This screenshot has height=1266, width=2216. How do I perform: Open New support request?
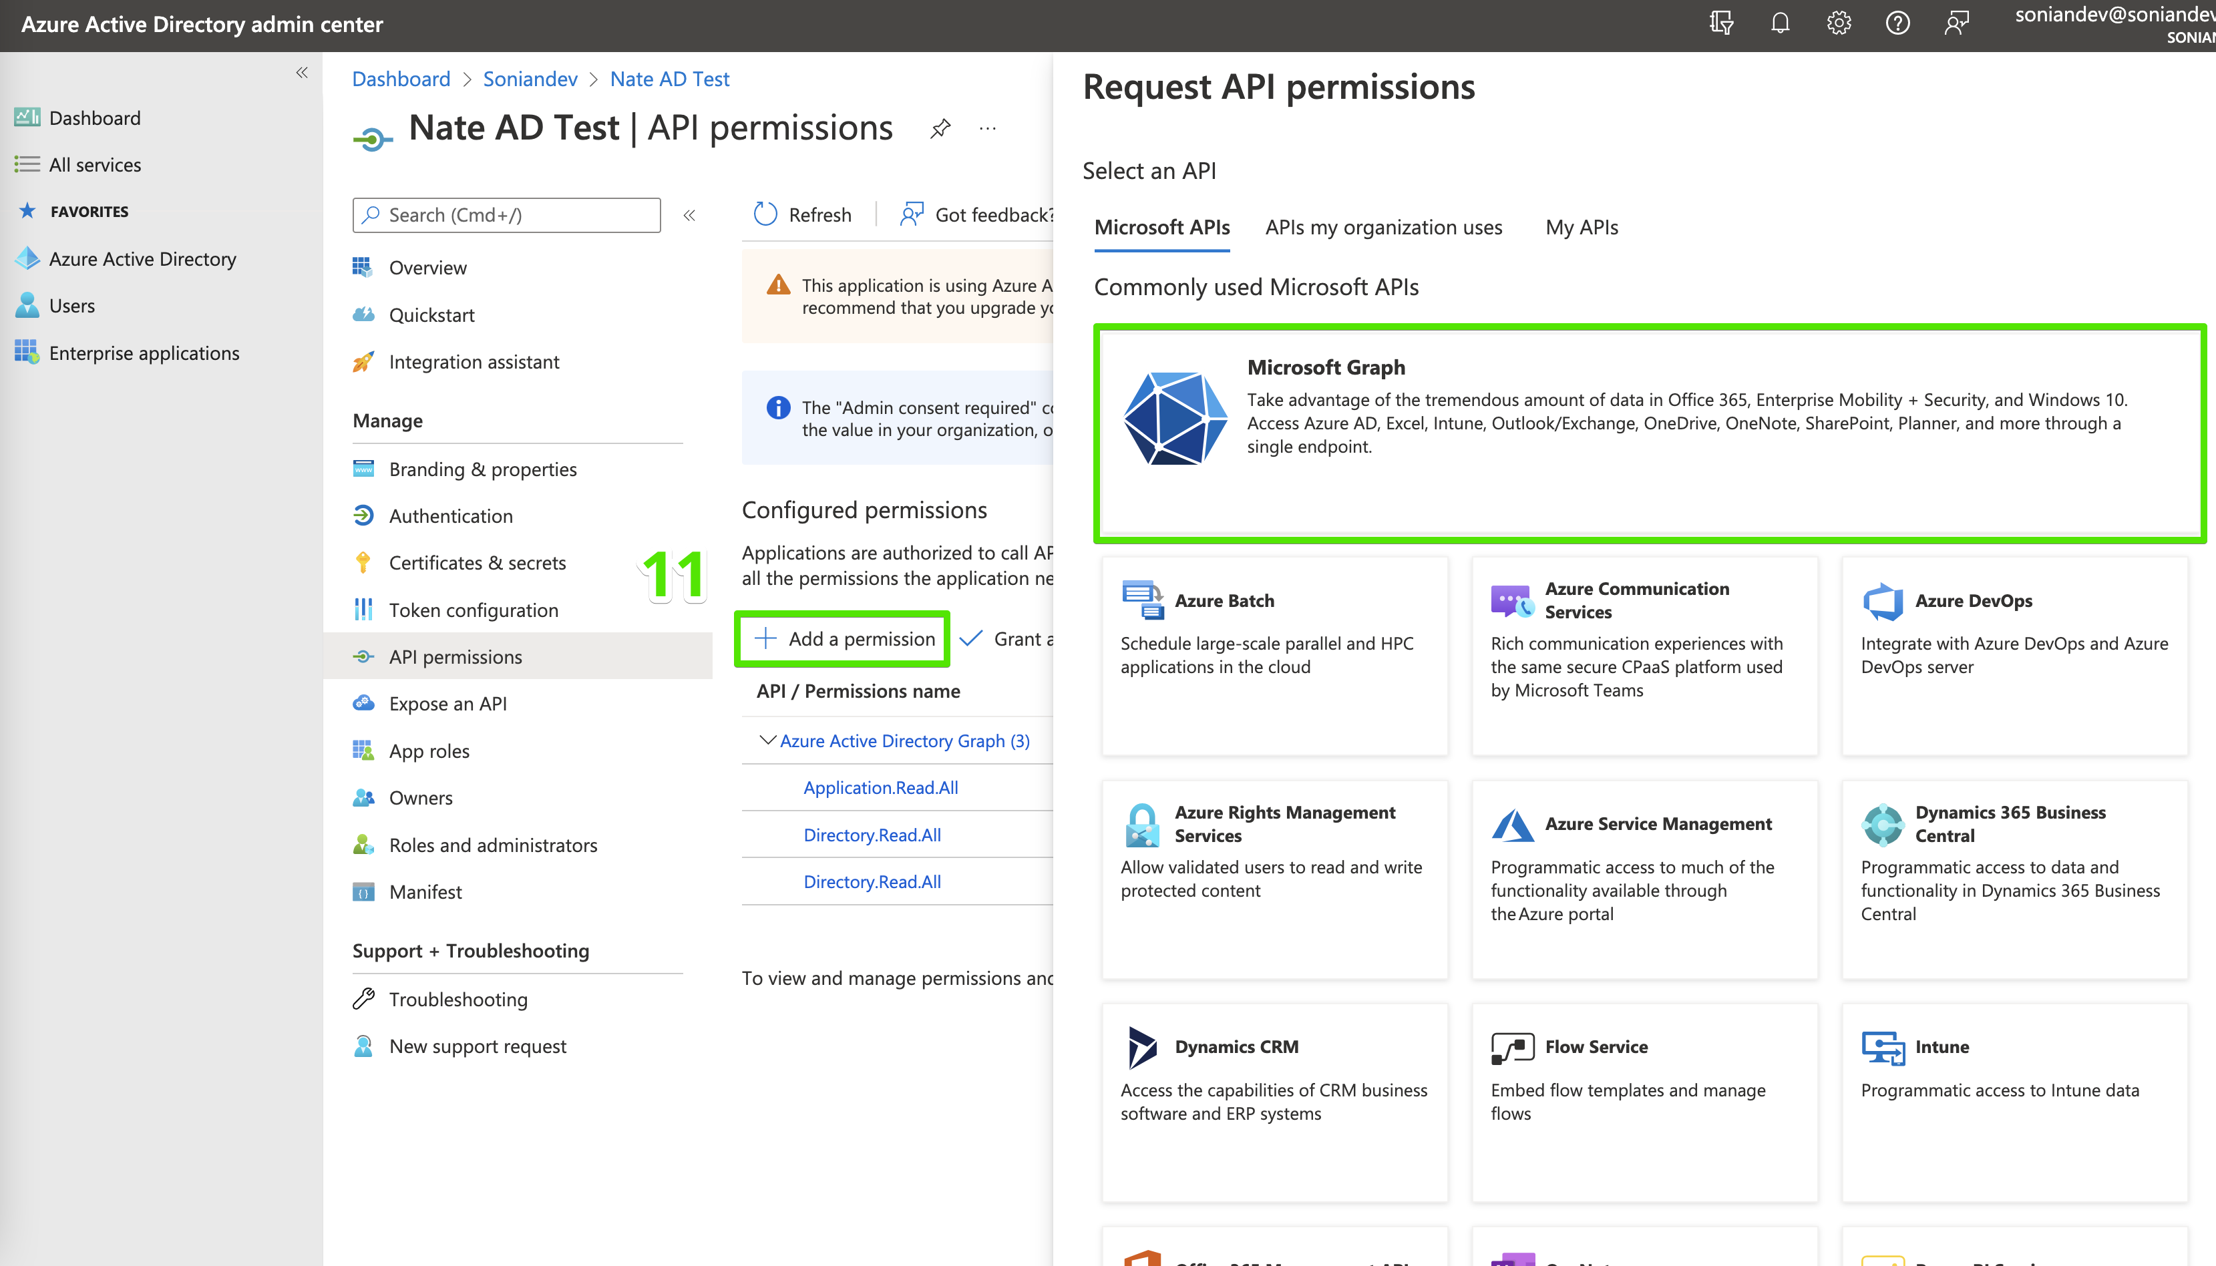pos(478,1046)
